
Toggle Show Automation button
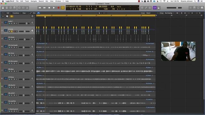31,13
